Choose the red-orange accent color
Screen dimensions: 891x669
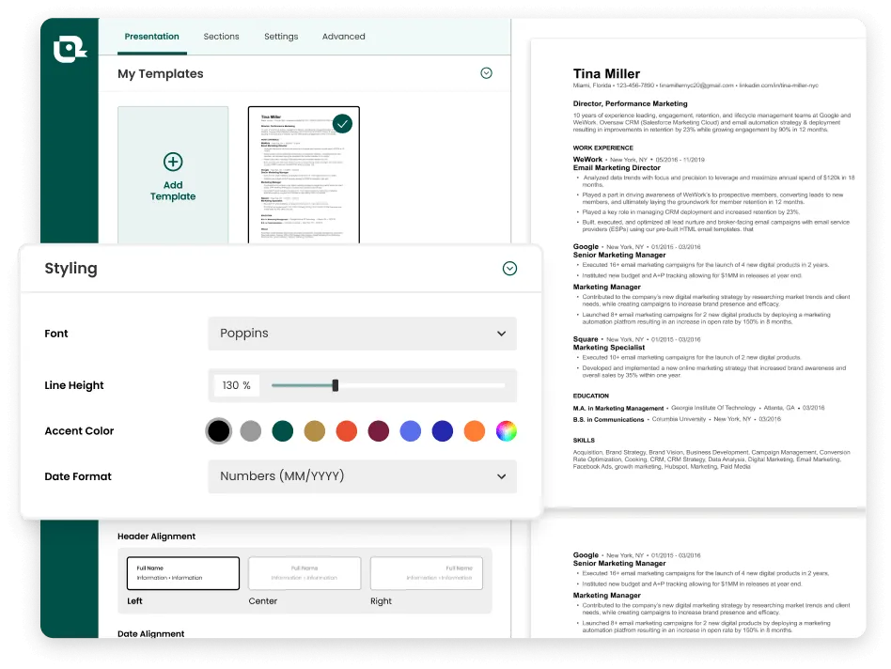tap(347, 431)
